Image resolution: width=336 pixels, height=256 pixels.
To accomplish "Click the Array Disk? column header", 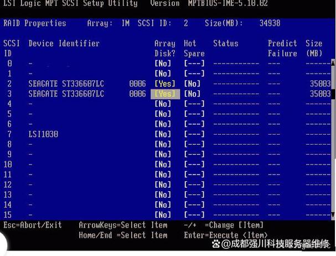I will coord(165,49).
